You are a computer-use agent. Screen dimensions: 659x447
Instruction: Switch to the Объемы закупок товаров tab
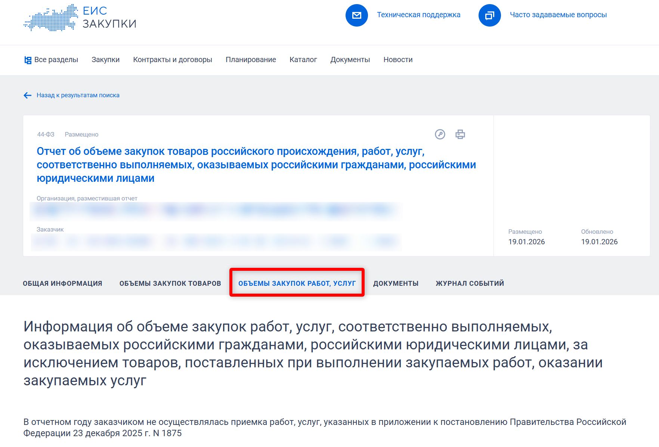pos(170,283)
